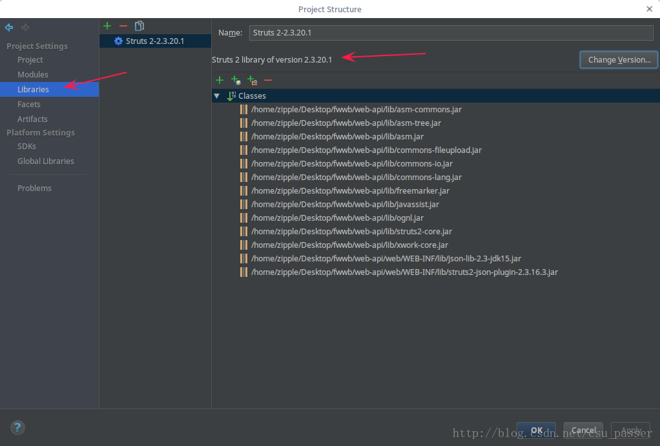Click jar icon beside struts2-core.jar

pyautogui.click(x=243, y=232)
